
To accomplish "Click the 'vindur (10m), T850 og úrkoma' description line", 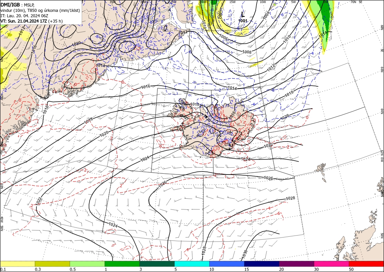I will click(x=40, y=10).
